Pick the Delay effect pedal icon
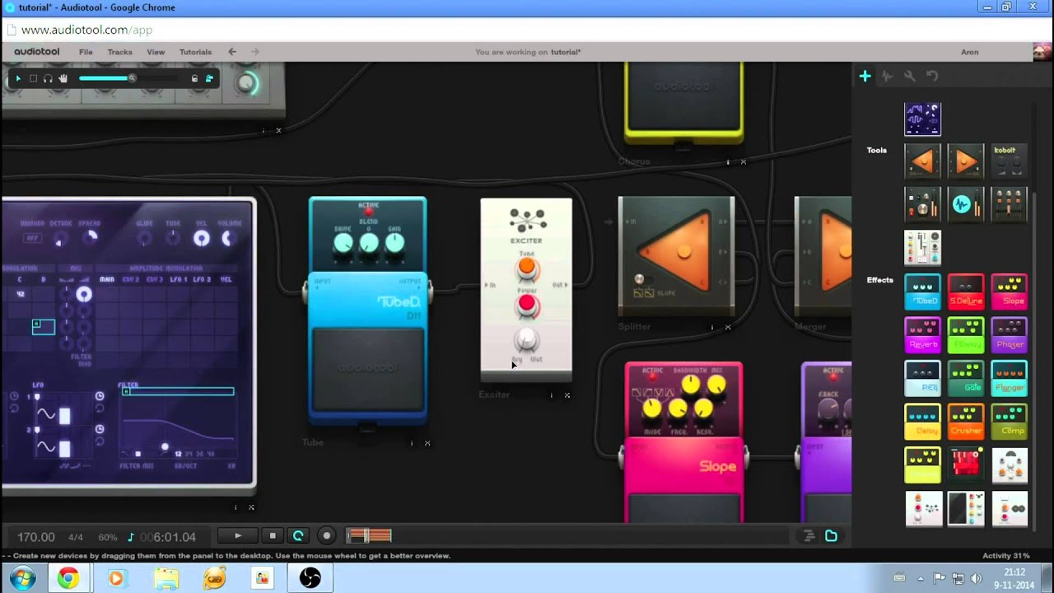The height and width of the screenshot is (593, 1054). click(x=922, y=422)
